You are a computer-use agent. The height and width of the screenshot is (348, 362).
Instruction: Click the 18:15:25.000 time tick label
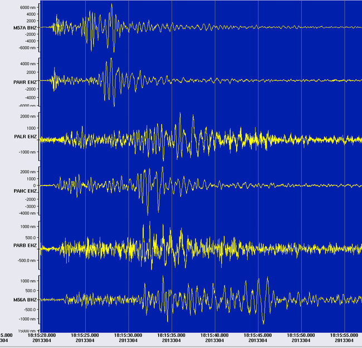[85, 335]
